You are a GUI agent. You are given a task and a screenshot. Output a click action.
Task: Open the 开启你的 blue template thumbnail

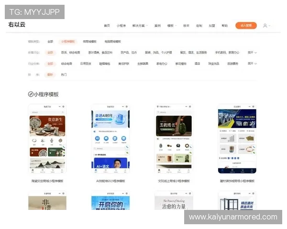(x=110, y=200)
